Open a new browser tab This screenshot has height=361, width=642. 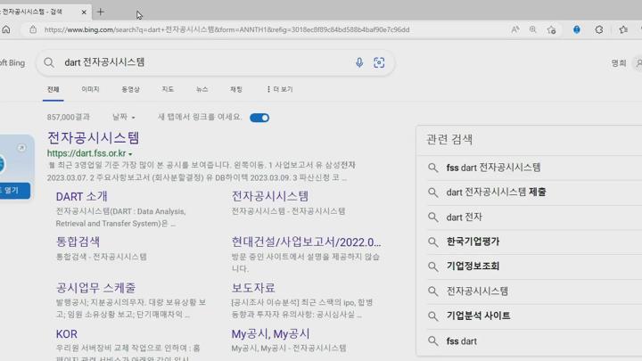coord(100,12)
